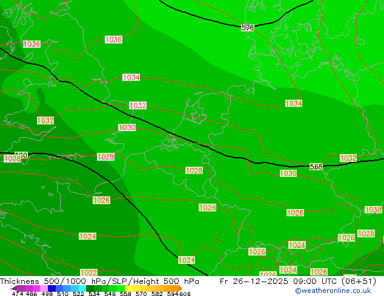Click the forecast date 'Fr 26-12-2025 09:00 UTC'
Image resolution: width=384 pixels, height=296 pixels.
coord(279,282)
